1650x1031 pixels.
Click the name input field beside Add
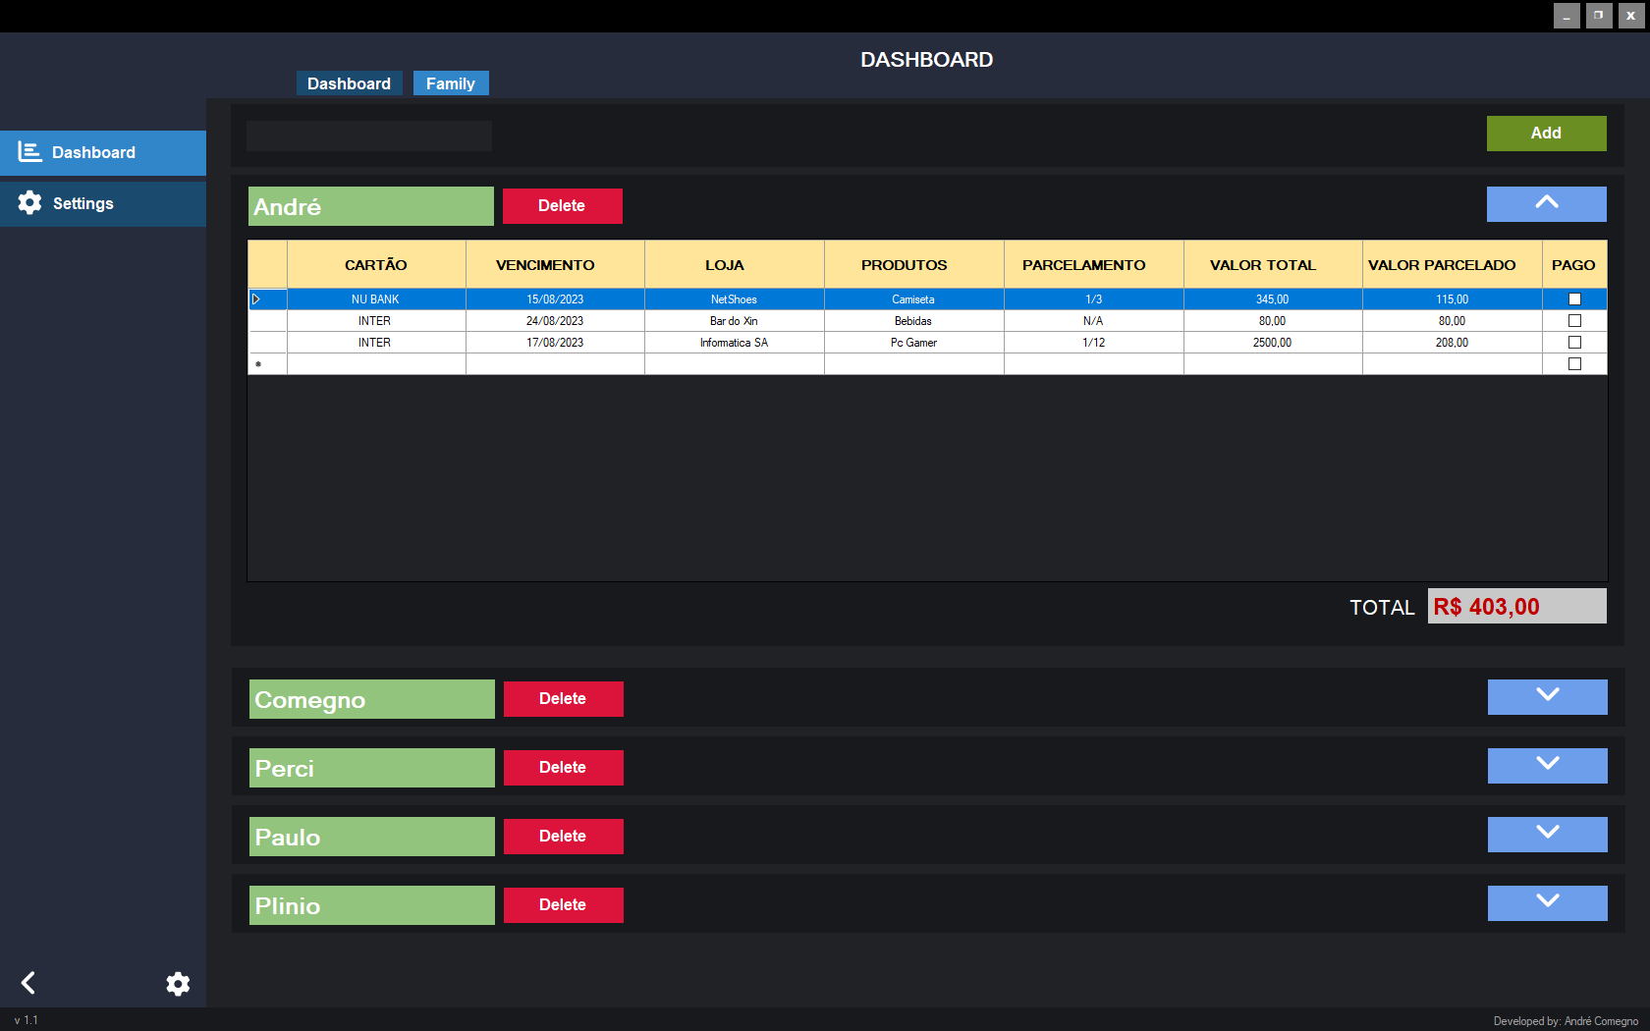tap(369, 136)
